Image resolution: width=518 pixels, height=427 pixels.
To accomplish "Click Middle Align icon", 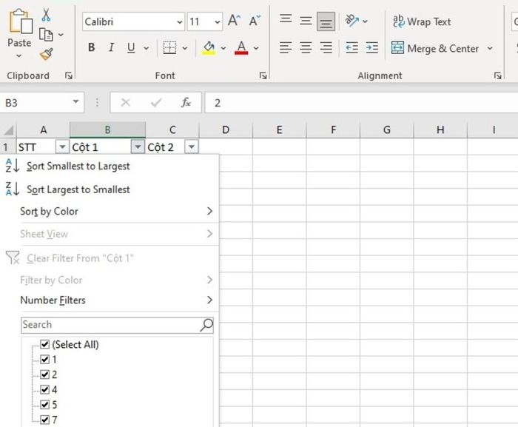I will 306,21.
